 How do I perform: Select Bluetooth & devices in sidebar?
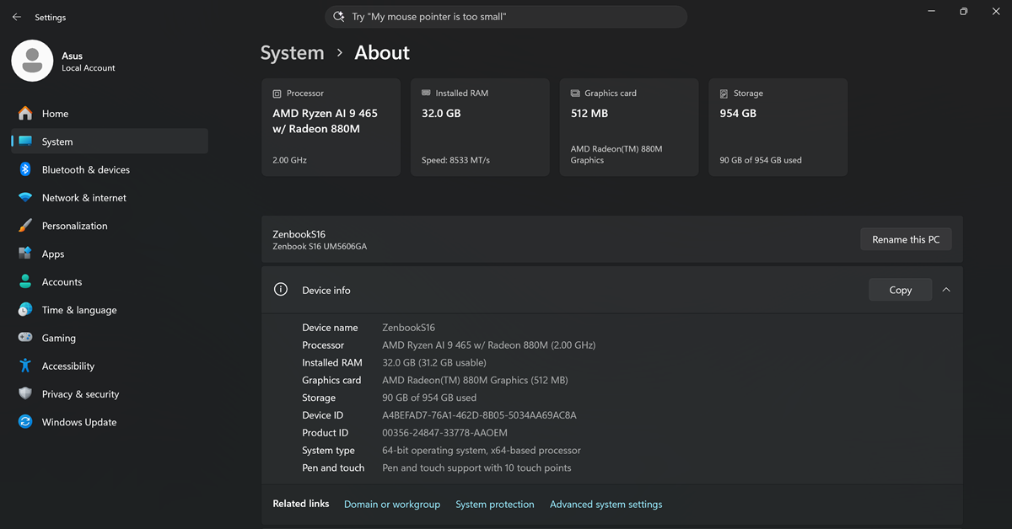click(x=110, y=169)
